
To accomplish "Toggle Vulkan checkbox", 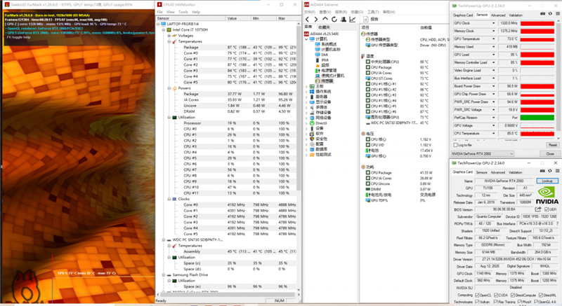I will coord(477,302).
